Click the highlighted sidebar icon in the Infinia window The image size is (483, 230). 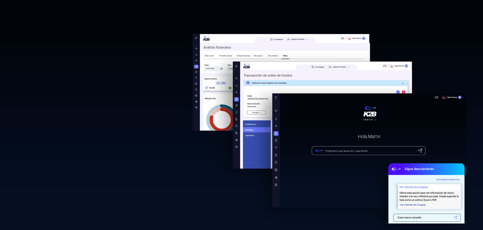276,134
